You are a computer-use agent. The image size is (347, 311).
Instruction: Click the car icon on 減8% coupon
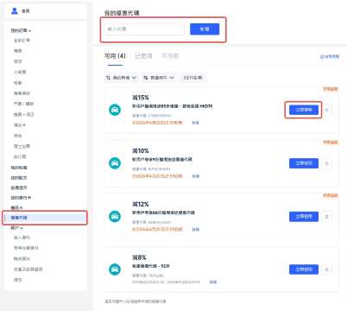tap(115, 270)
